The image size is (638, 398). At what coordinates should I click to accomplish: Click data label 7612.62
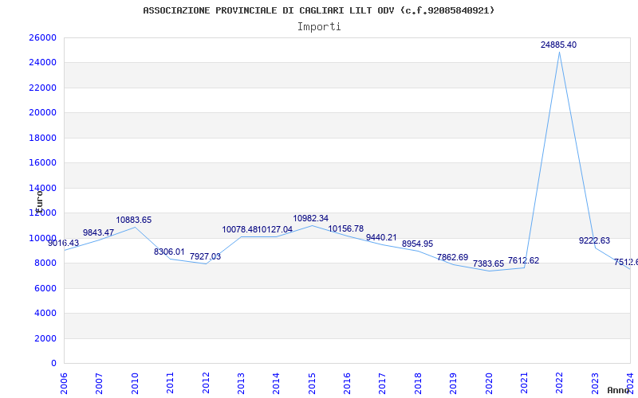[523, 261]
